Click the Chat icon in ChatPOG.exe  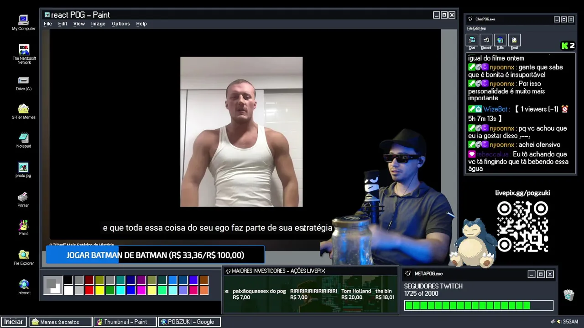coord(472,41)
